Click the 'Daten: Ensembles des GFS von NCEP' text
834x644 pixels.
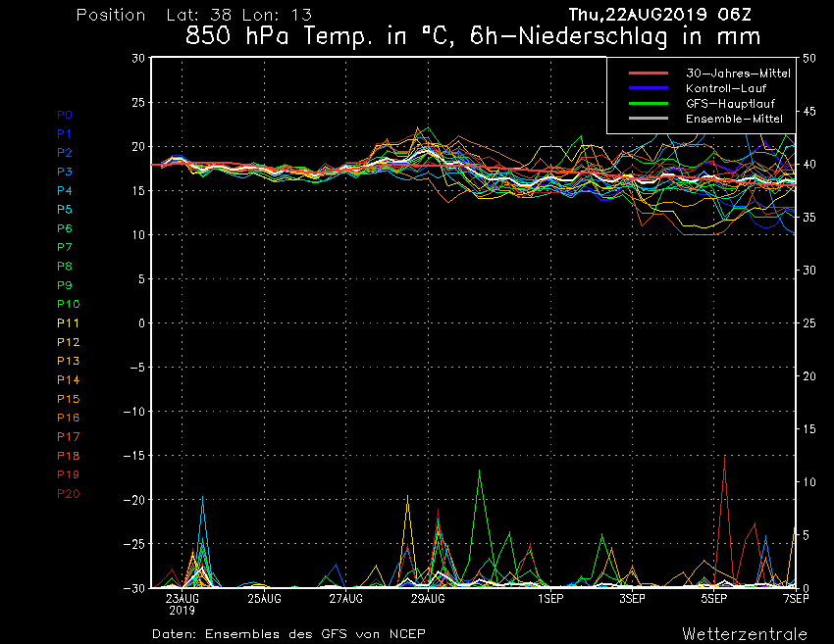pyautogui.click(x=288, y=633)
